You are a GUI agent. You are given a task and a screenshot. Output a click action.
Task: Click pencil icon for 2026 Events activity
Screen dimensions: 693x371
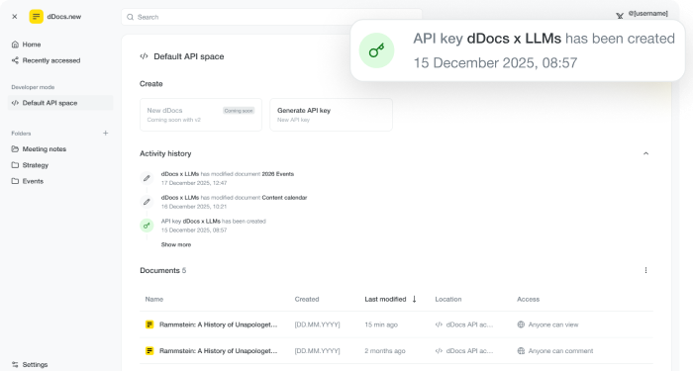(x=147, y=178)
